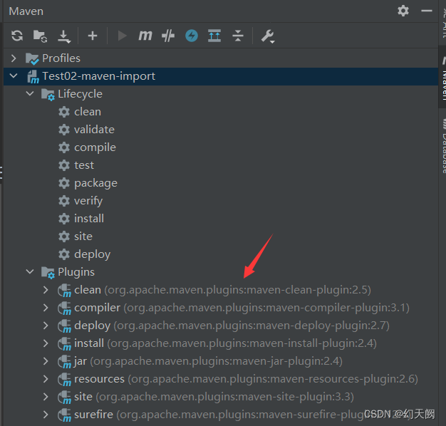Click the Profiles folder icon
The image size is (446, 426).
(32, 58)
